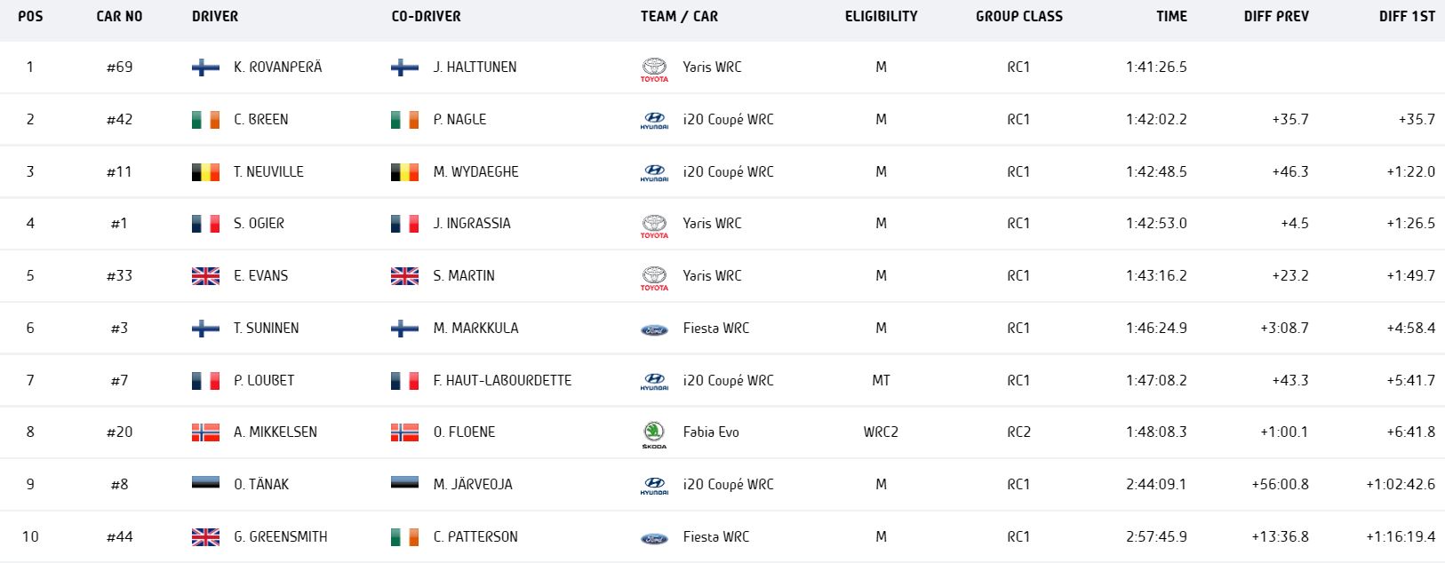The height and width of the screenshot is (563, 1445).
Task: Click car number #69
Action: [119, 67]
